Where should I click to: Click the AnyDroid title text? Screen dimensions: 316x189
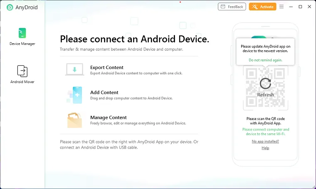26,7
